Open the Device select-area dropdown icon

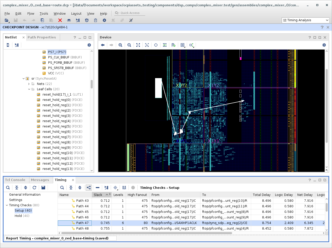183,45
